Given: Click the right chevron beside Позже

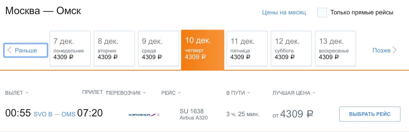Looking at the screenshot, I should coord(395,50).
